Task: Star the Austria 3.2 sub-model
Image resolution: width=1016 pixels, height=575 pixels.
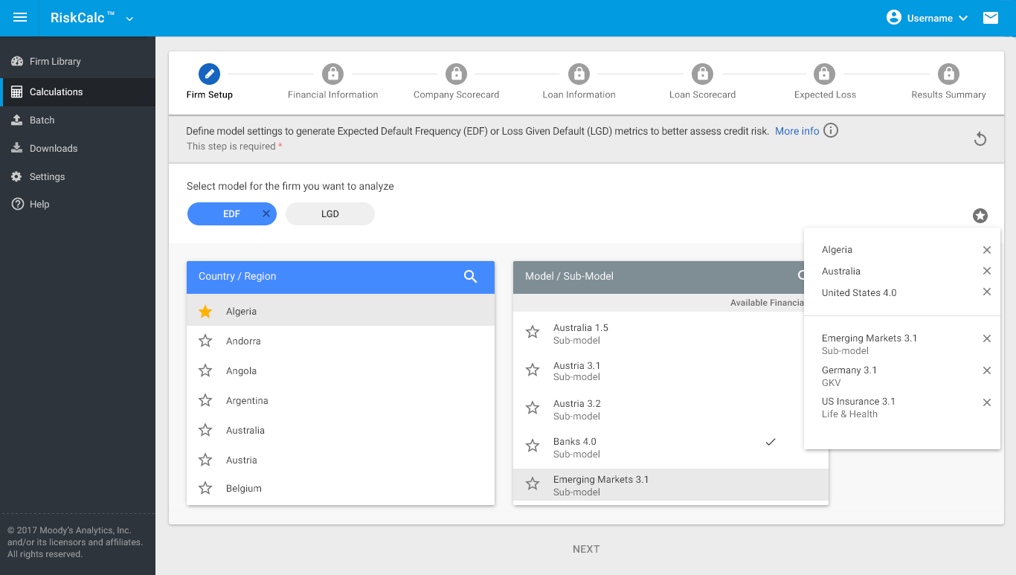Action: click(533, 408)
